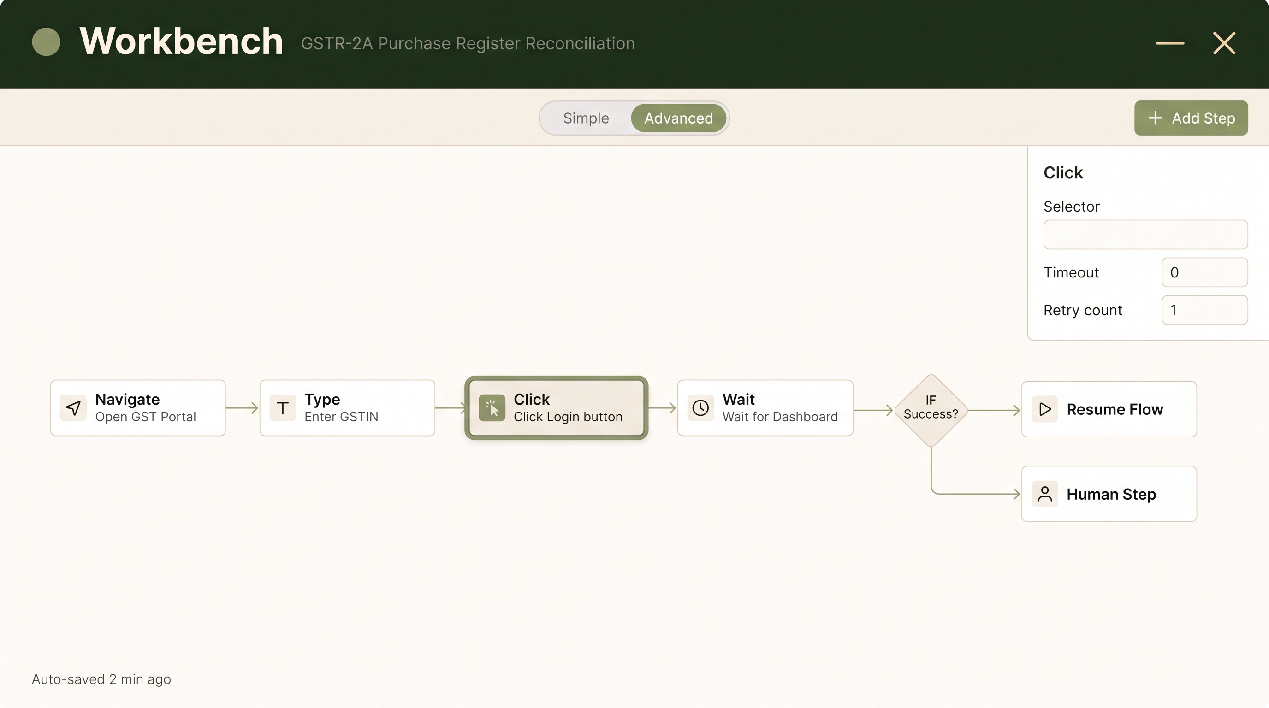Image resolution: width=1269 pixels, height=708 pixels.
Task: Switch to Simple mode
Action: (x=586, y=118)
